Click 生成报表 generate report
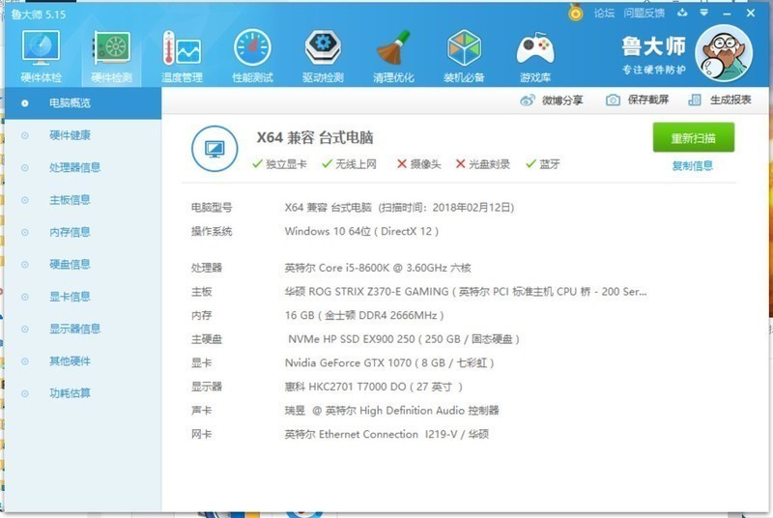This screenshot has height=518, width=773. (720, 101)
